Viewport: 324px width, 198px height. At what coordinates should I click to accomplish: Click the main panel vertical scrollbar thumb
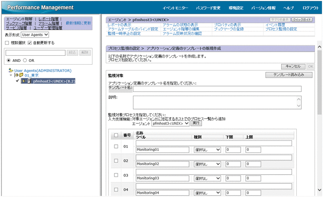[319, 82]
